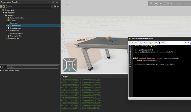Expand the Properties node

[3, 13]
